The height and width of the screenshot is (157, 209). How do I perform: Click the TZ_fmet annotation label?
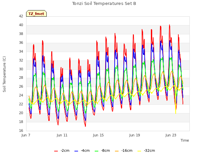(36, 13)
